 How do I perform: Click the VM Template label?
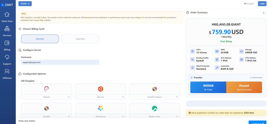click(28, 81)
